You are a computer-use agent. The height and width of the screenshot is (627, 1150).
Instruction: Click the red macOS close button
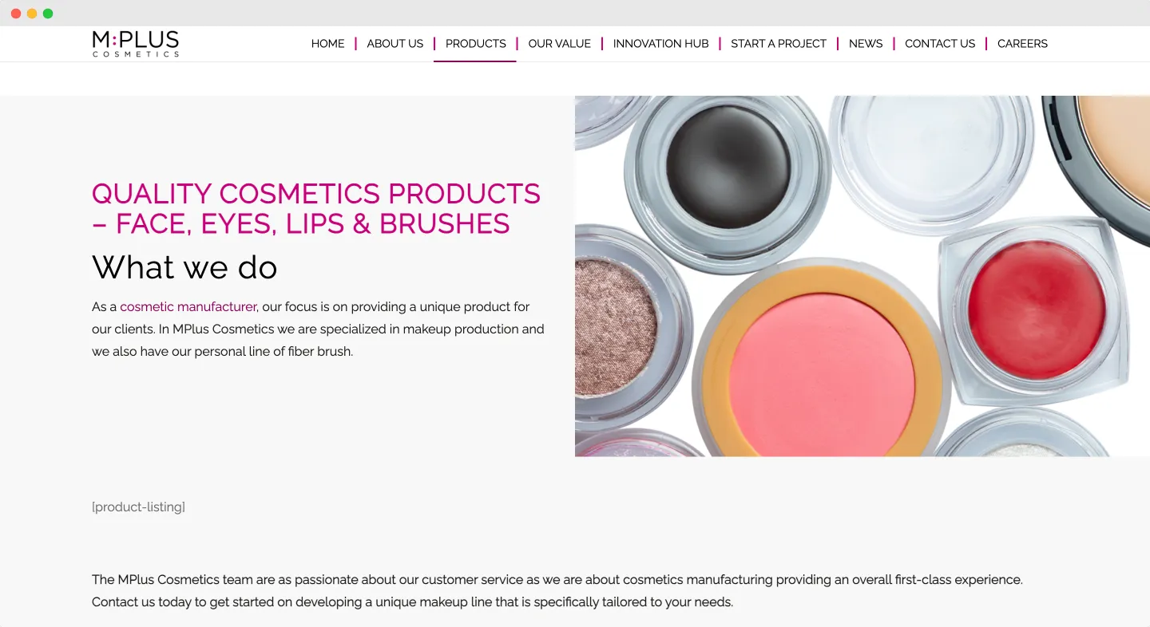coord(16,14)
